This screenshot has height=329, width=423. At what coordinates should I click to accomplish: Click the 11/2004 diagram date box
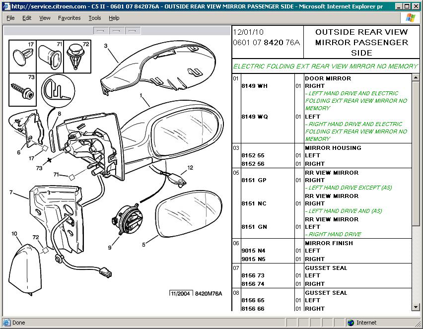pyautogui.click(x=180, y=293)
